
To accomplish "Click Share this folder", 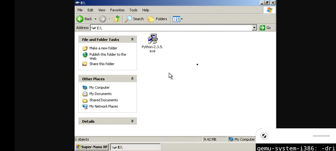I will click(102, 64).
